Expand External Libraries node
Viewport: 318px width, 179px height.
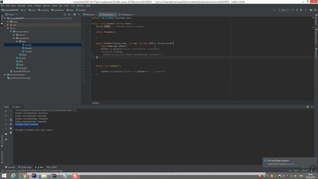[x=5, y=75]
